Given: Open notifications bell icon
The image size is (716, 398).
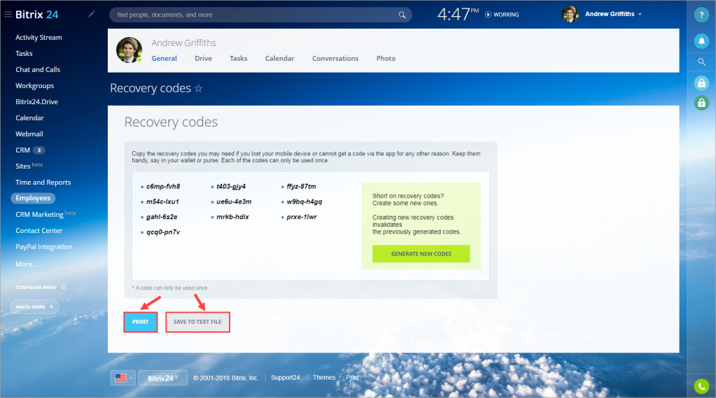Looking at the screenshot, I should coord(701,41).
